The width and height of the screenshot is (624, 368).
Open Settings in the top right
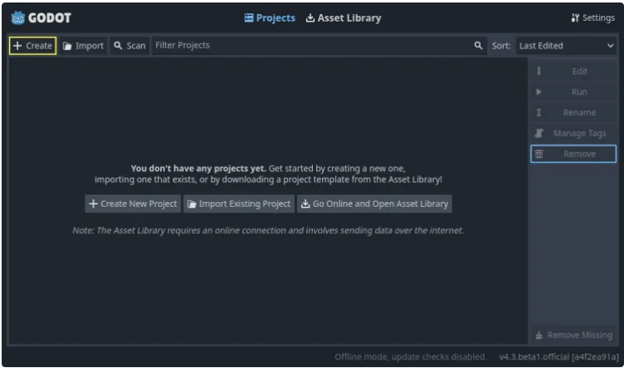(x=593, y=18)
